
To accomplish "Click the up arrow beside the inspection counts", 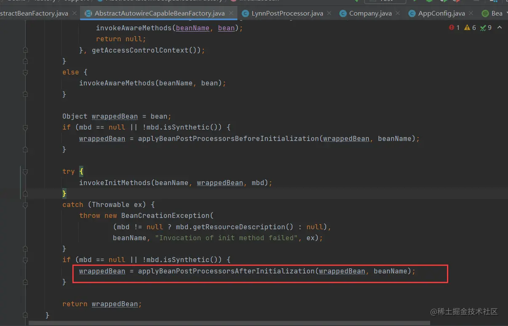I will pyautogui.click(x=500, y=28).
